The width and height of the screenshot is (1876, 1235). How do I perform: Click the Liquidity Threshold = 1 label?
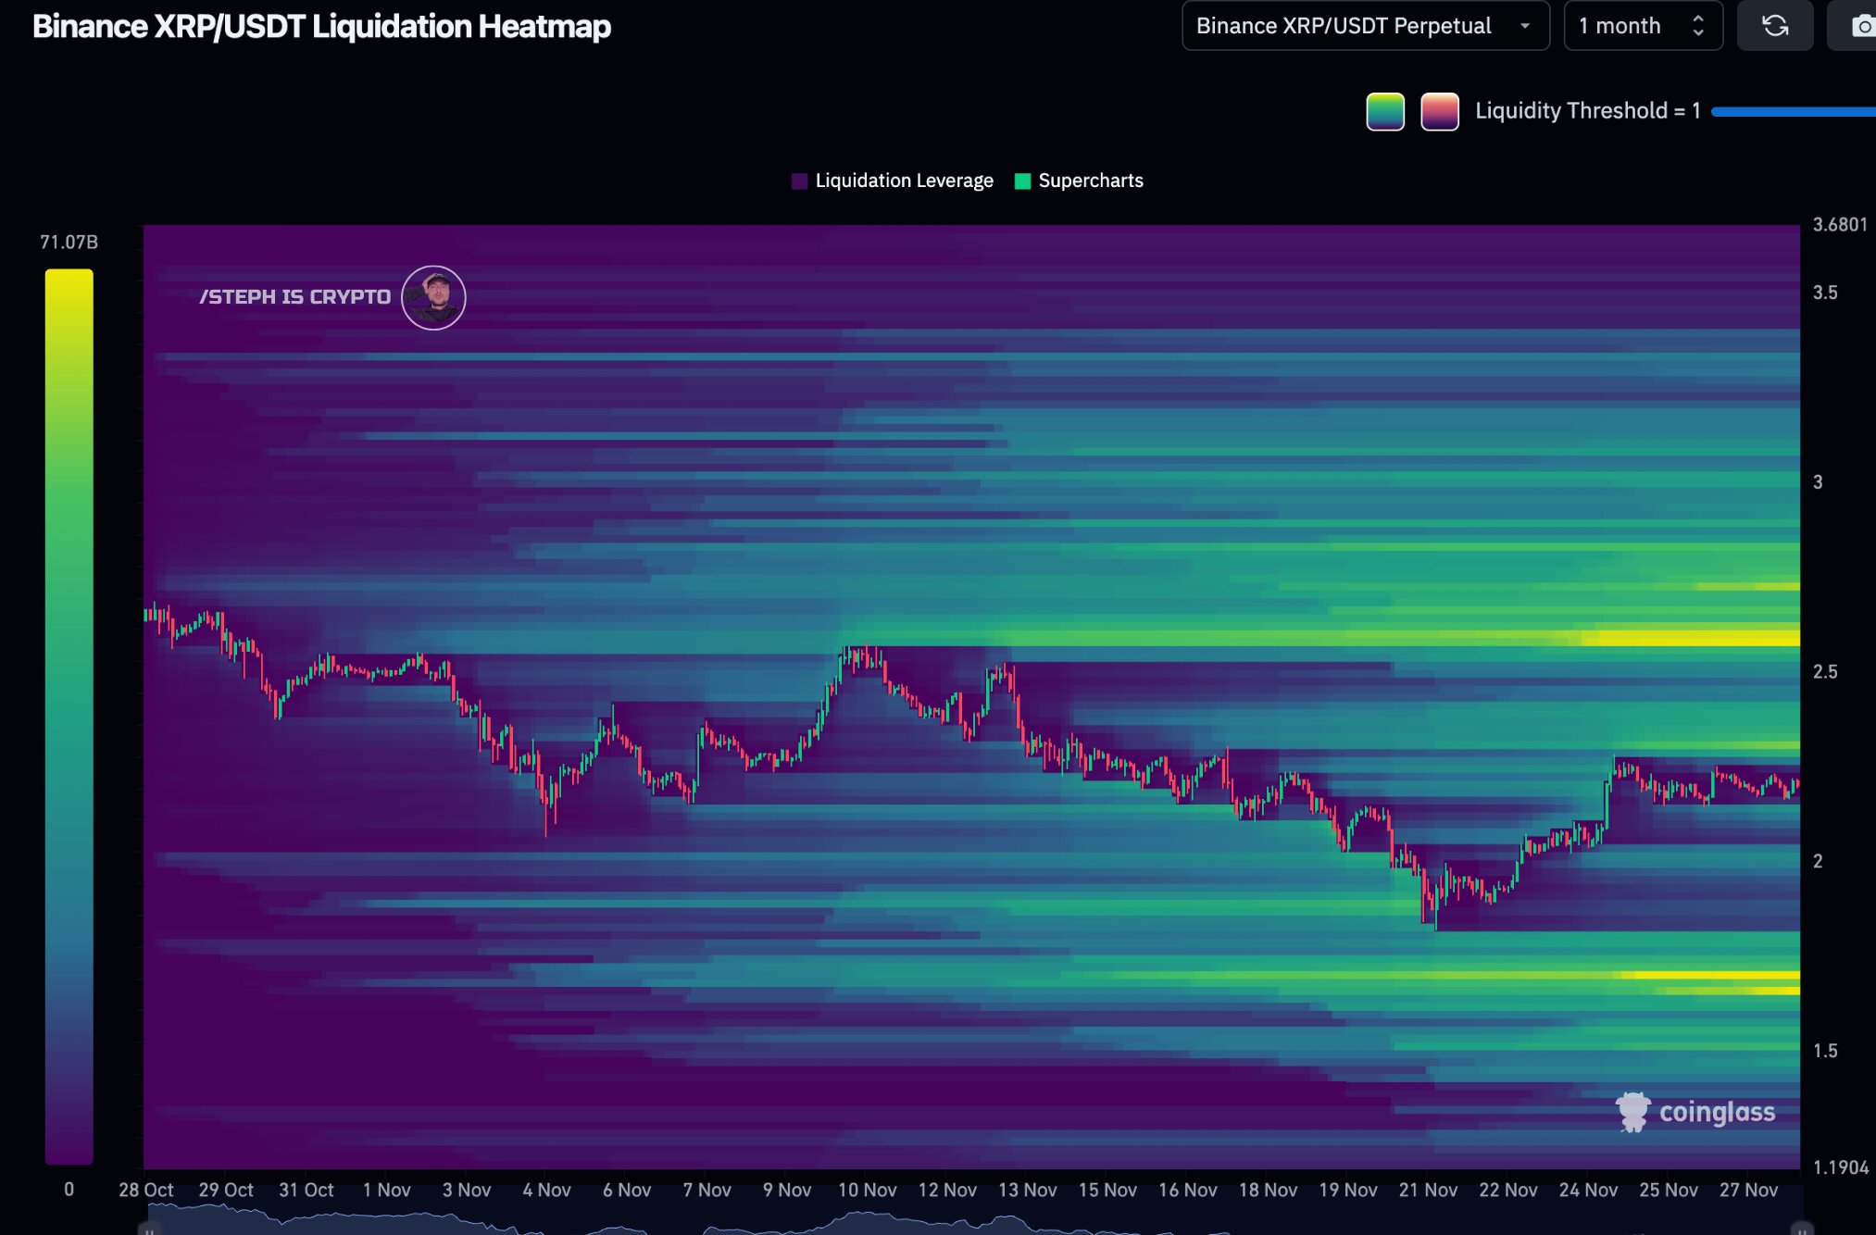click(x=1586, y=110)
